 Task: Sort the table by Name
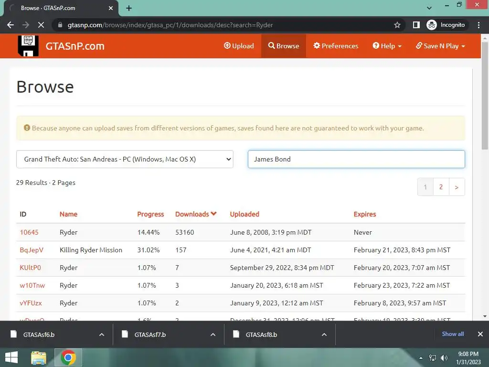tap(68, 214)
